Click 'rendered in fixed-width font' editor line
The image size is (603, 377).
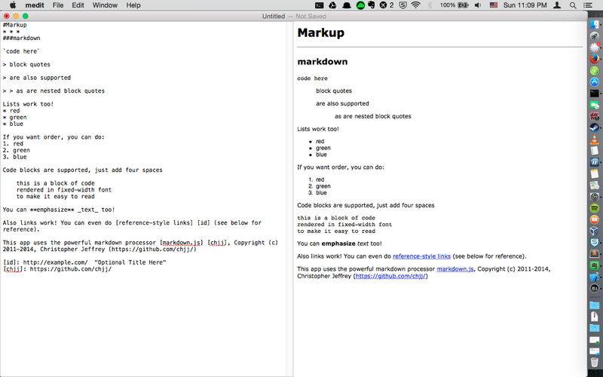pyautogui.click(x=64, y=190)
